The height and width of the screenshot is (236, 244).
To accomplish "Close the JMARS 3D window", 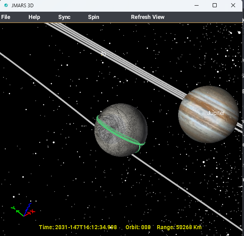I will click(x=233, y=6).
